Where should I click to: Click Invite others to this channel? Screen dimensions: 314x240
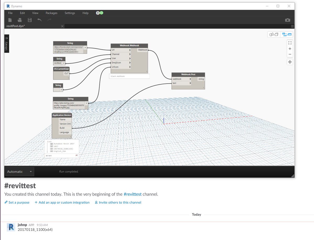(118, 203)
